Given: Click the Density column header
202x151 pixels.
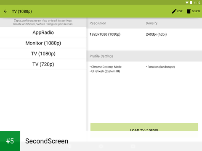Looking at the screenshot, I should click(x=151, y=23).
